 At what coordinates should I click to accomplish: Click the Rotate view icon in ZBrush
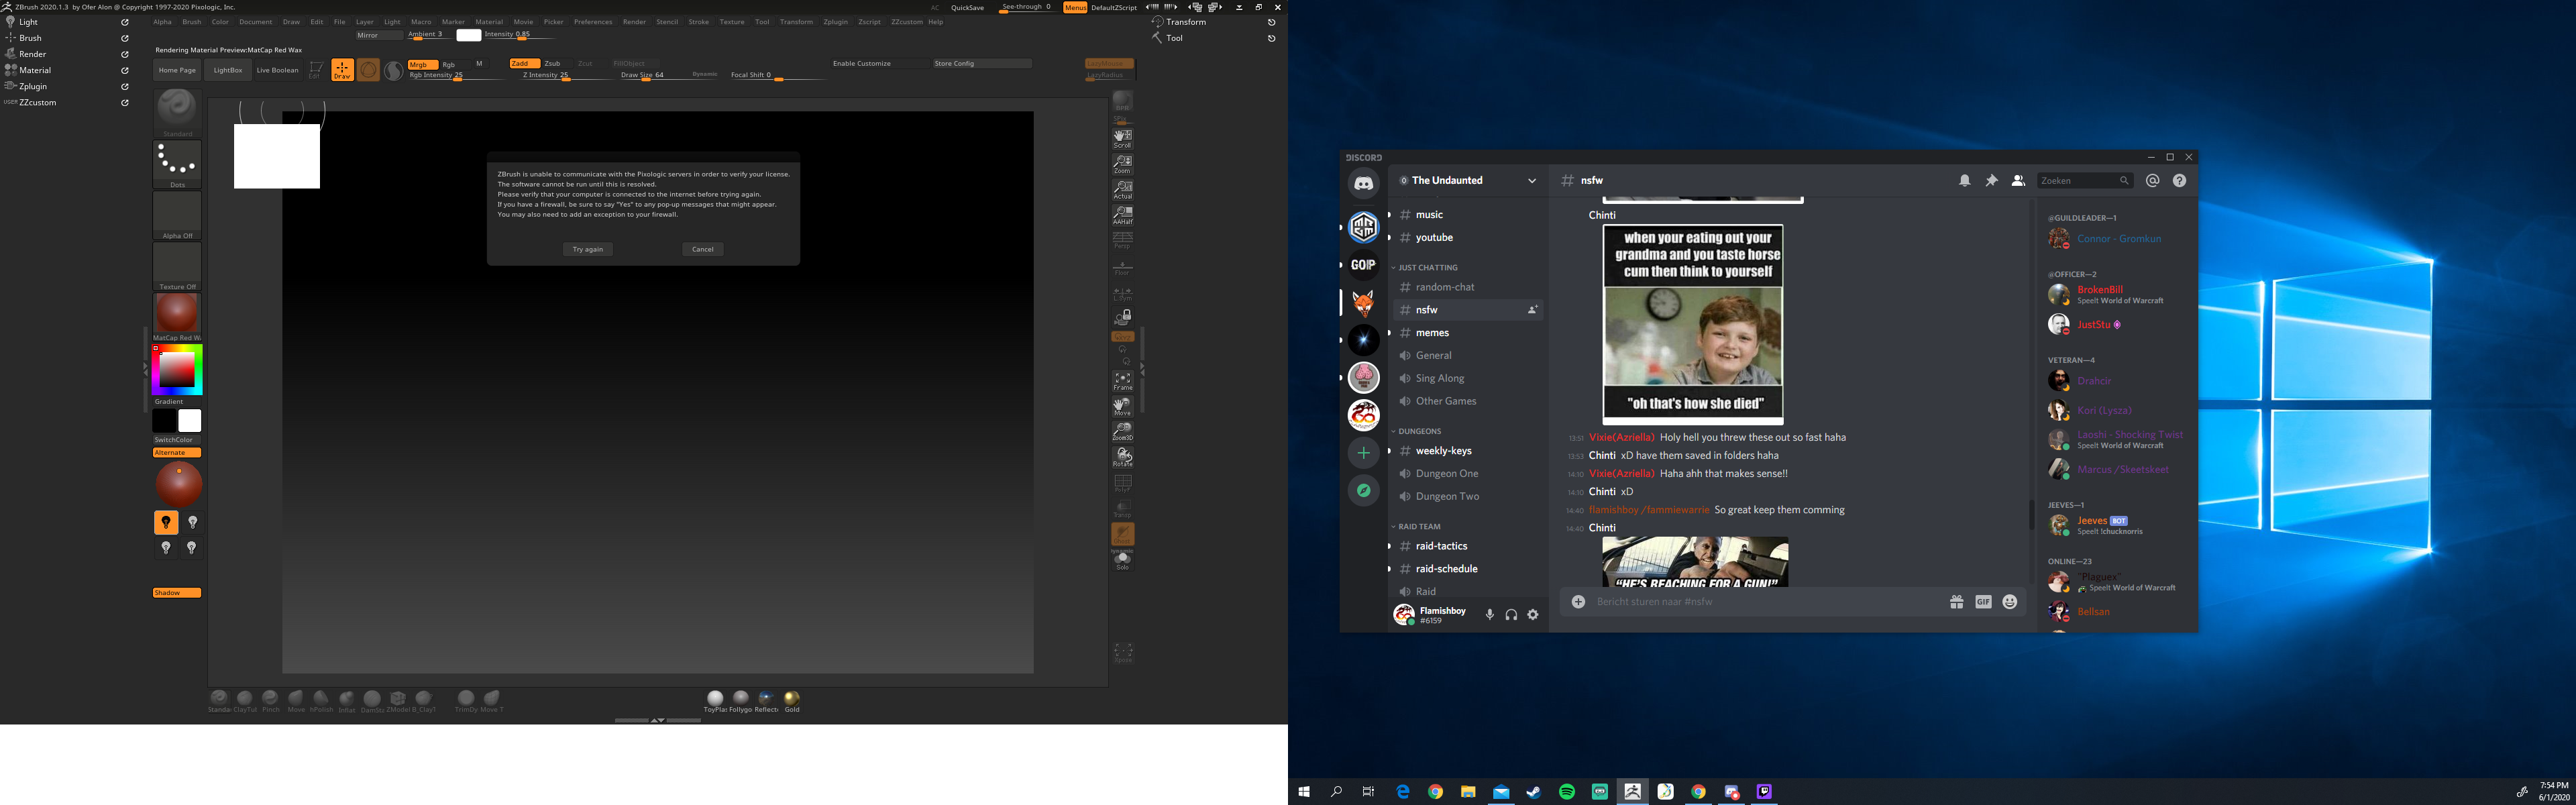point(1122,457)
